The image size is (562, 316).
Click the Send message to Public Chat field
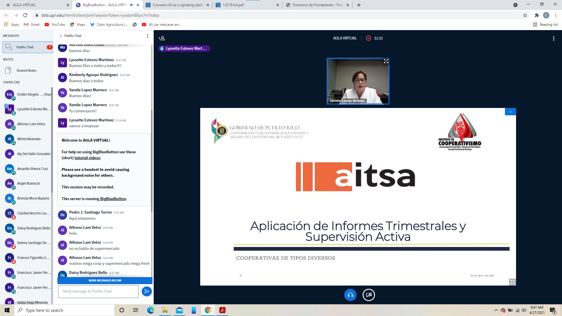(x=98, y=291)
